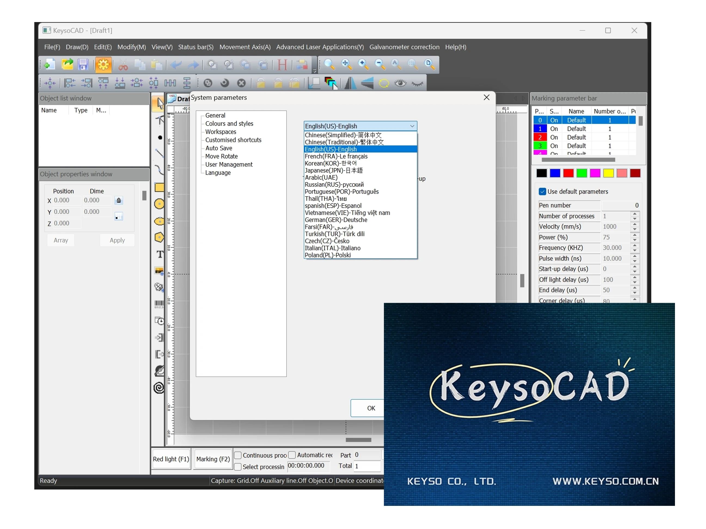Image resolution: width=706 pixels, height=529 pixels.
Task: Select the yellow pen color swatch
Action: point(608,173)
